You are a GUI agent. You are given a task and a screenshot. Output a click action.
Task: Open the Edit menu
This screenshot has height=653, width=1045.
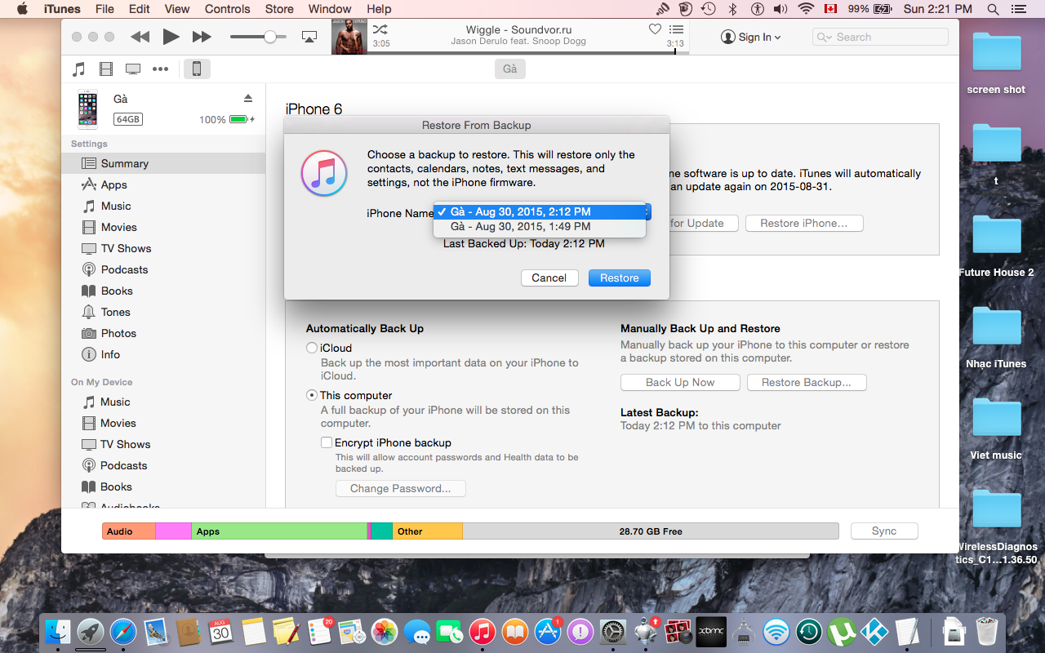140,9
